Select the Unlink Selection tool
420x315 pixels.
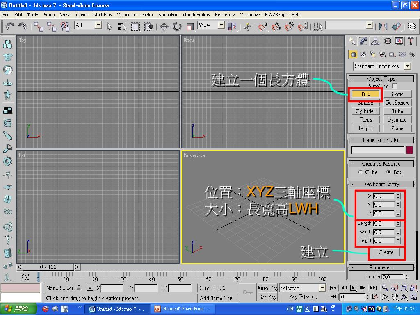click(x=52, y=26)
